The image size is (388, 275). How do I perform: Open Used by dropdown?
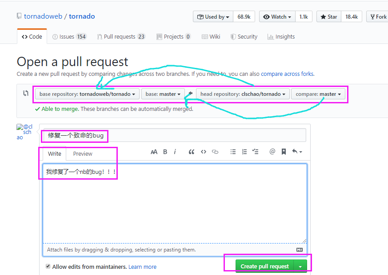(x=213, y=17)
